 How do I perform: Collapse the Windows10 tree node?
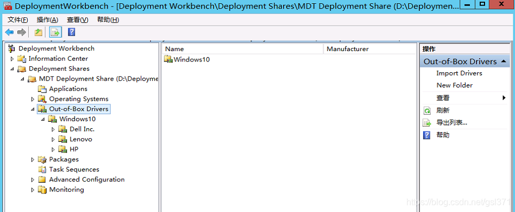[x=43, y=119]
